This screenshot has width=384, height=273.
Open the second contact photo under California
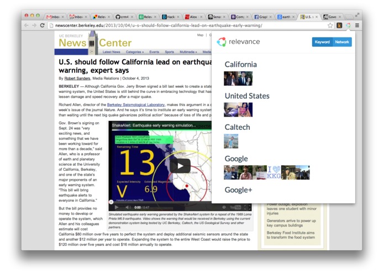tap(245, 78)
